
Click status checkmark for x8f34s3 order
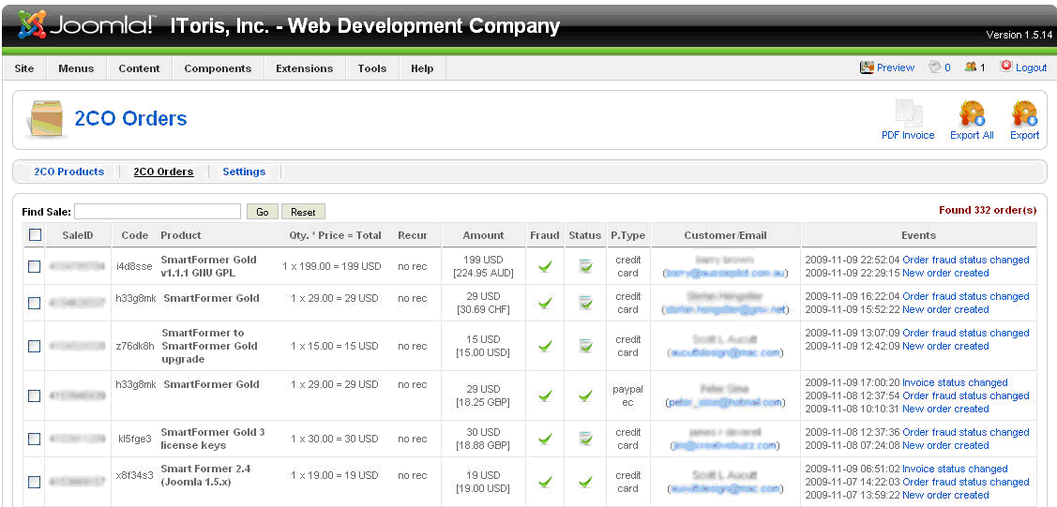[x=585, y=482]
